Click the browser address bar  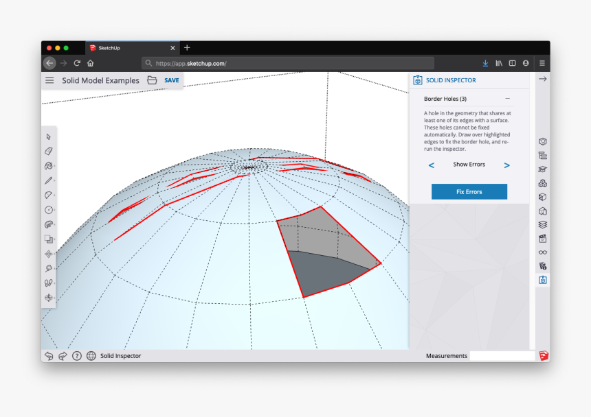click(288, 63)
